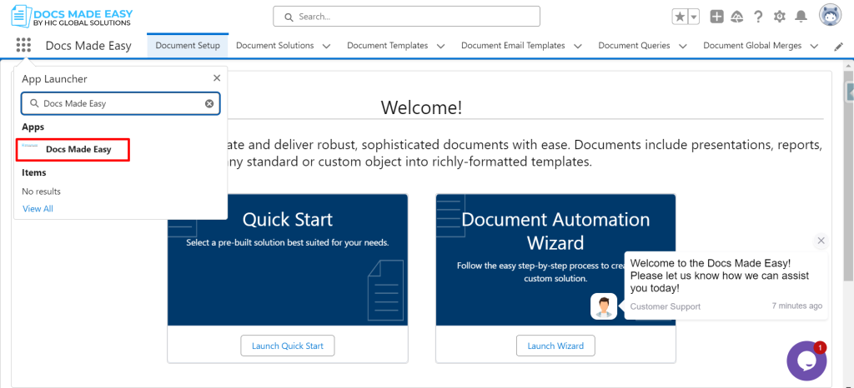Image resolution: width=854 pixels, height=388 pixels.
Task: Click the pencil icon to edit navigation
Action: click(x=839, y=47)
